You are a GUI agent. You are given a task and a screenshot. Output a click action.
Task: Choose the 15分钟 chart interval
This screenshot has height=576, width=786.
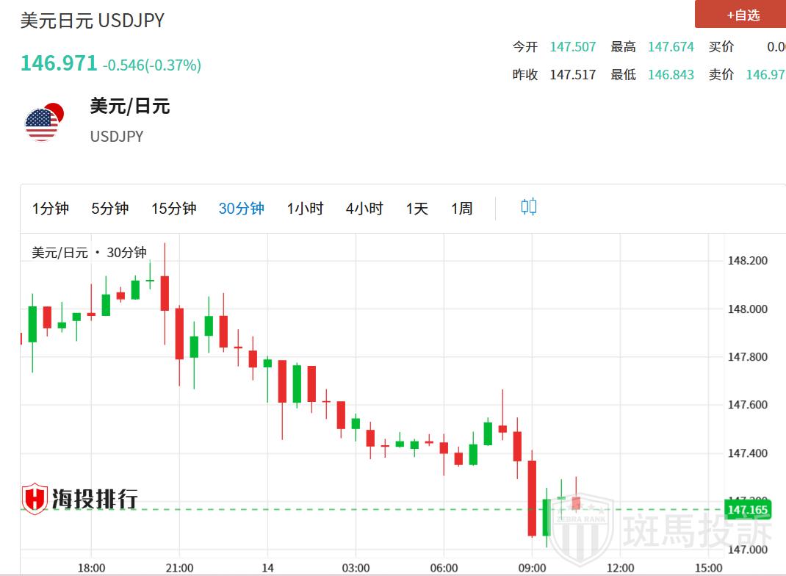tap(174, 209)
